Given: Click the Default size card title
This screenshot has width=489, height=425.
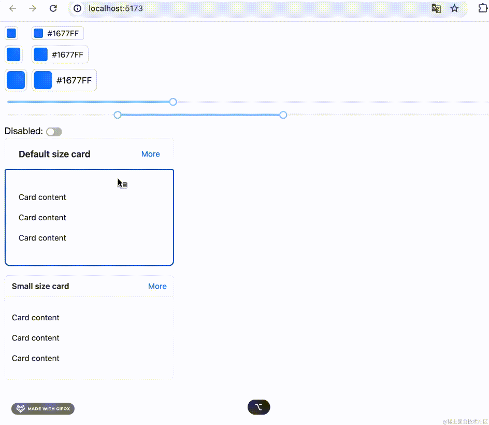Looking at the screenshot, I should pos(54,154).
